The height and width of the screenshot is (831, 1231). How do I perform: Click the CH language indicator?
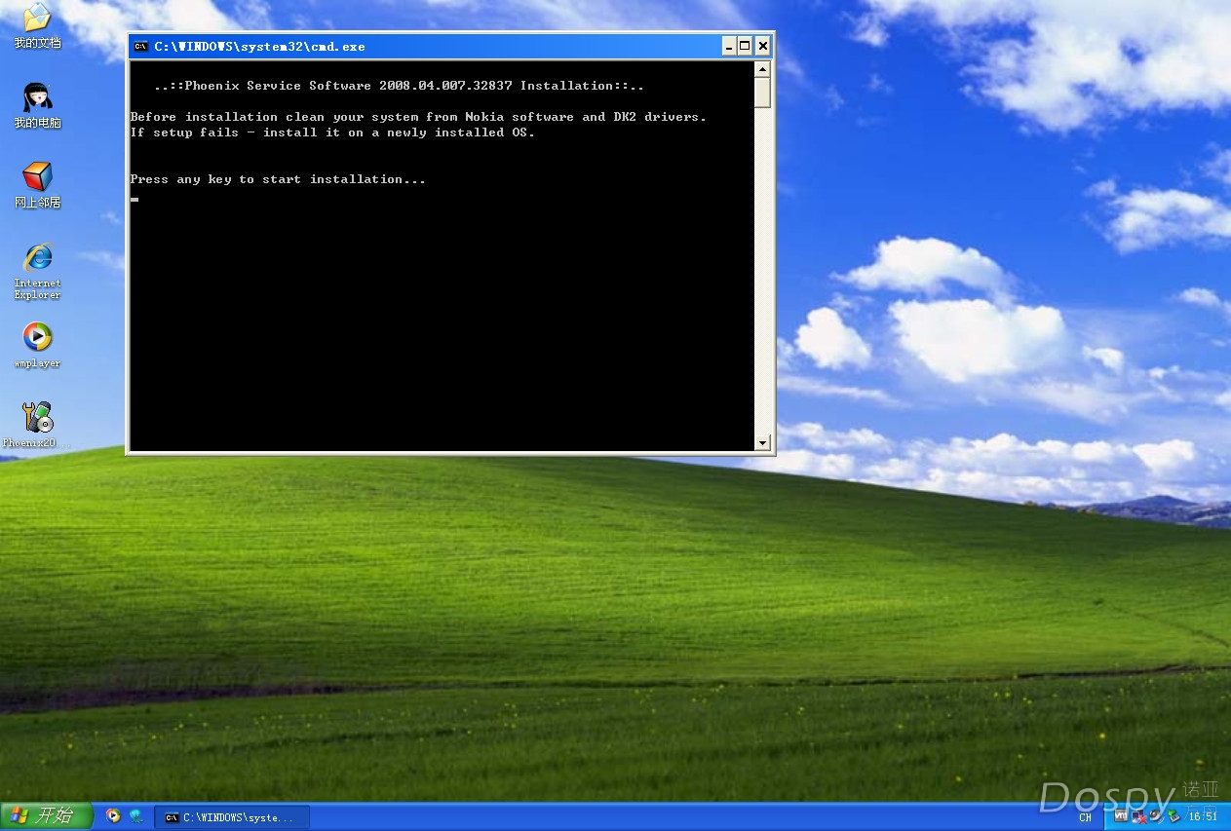(x=1085, y=817)
